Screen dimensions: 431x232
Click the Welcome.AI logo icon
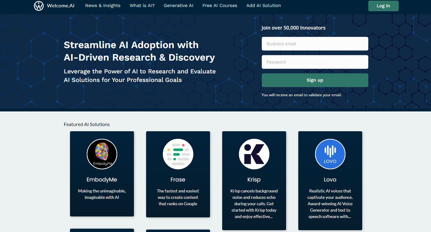(39, 6)
